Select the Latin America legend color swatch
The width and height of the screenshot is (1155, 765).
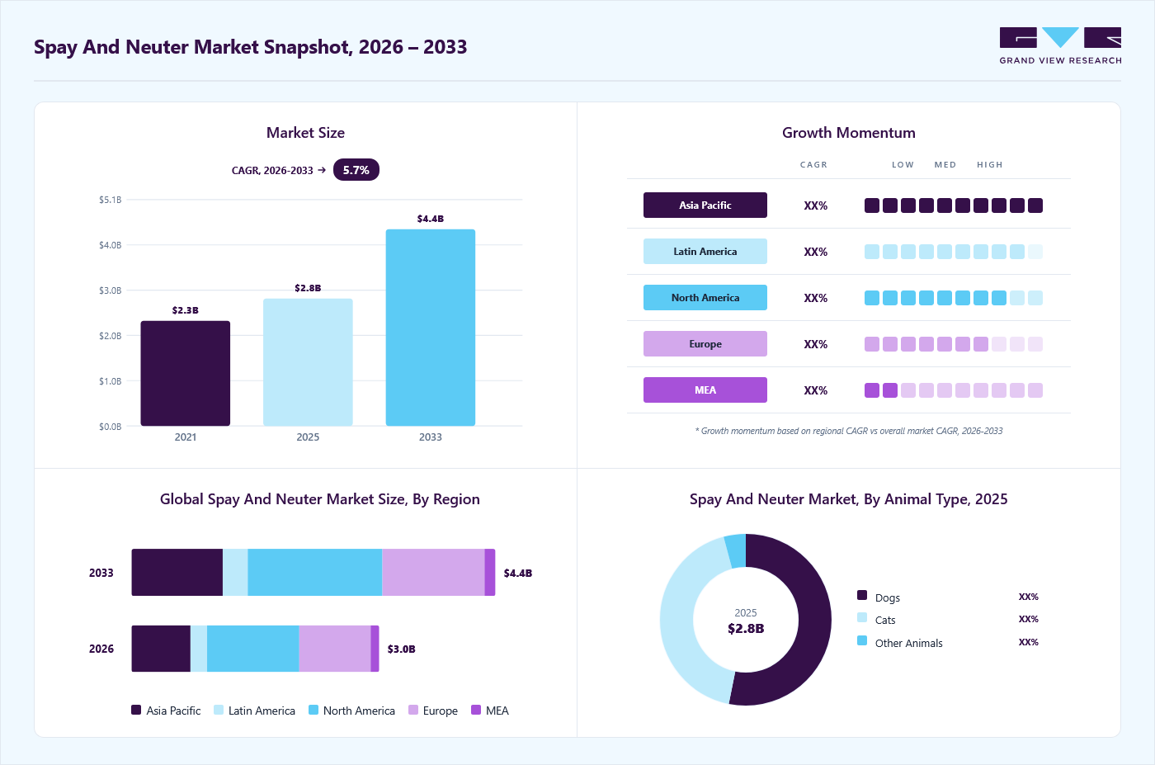(219, 710)
